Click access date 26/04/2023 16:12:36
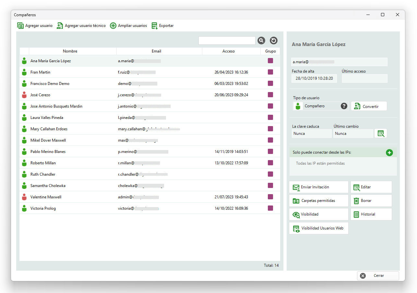 pos(231,72)
